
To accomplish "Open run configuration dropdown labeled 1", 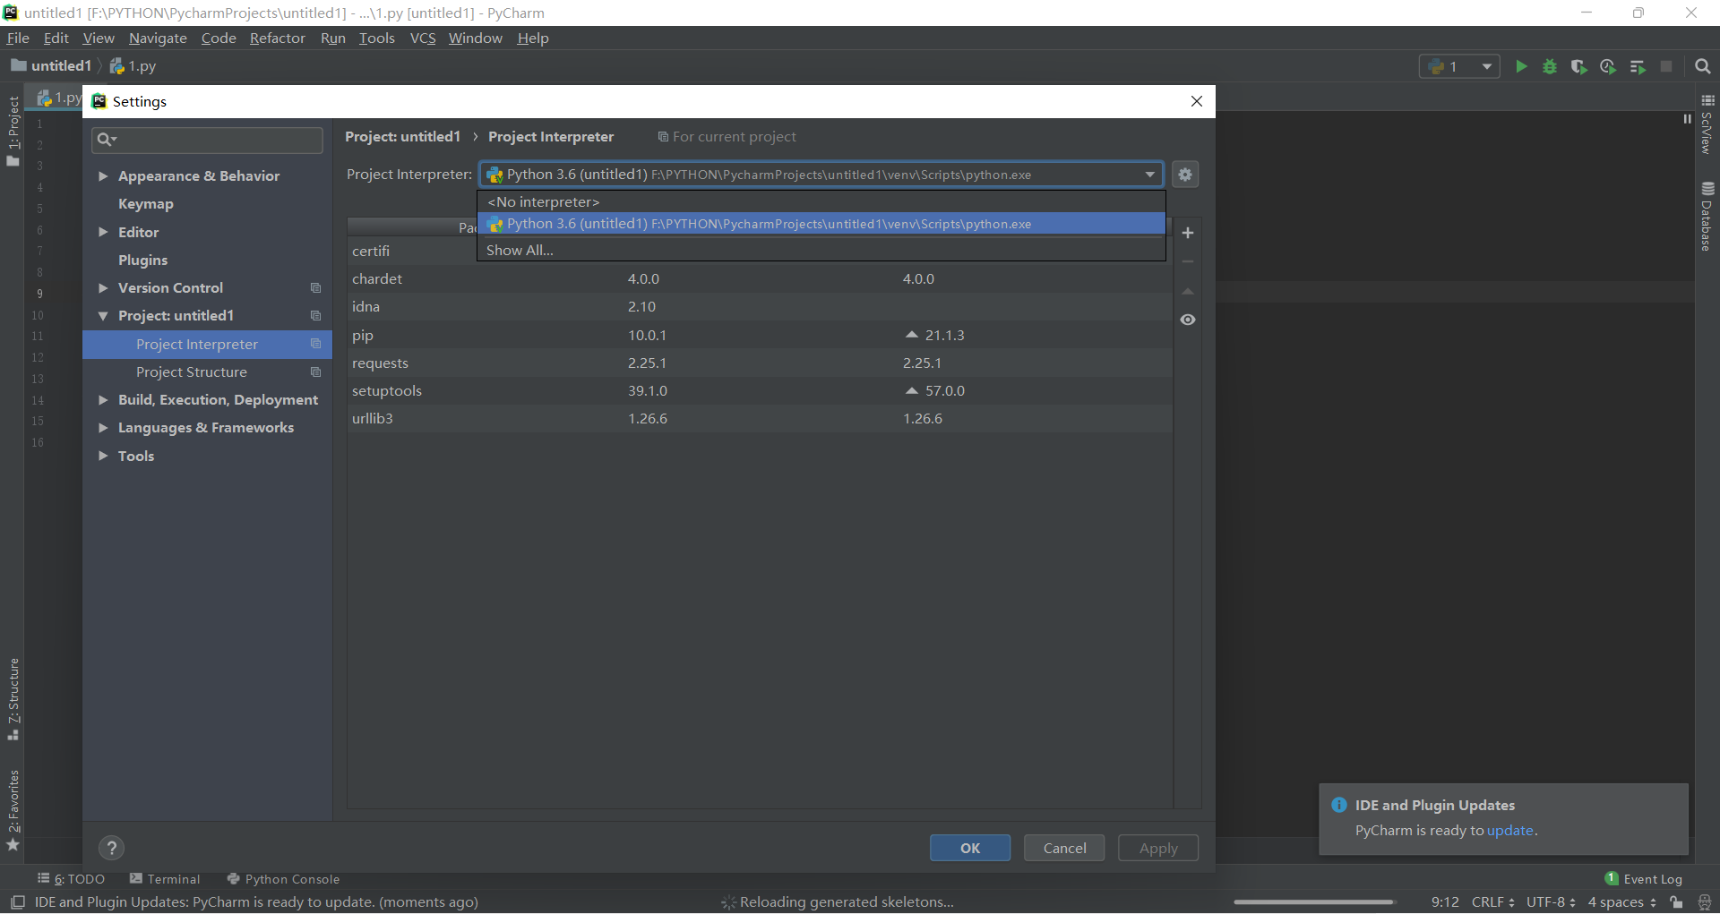I will [x=1459, y=66].
